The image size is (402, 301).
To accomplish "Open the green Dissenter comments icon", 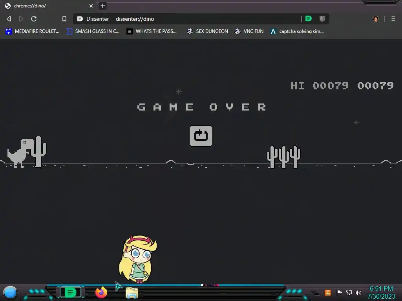I will point(309,19).
